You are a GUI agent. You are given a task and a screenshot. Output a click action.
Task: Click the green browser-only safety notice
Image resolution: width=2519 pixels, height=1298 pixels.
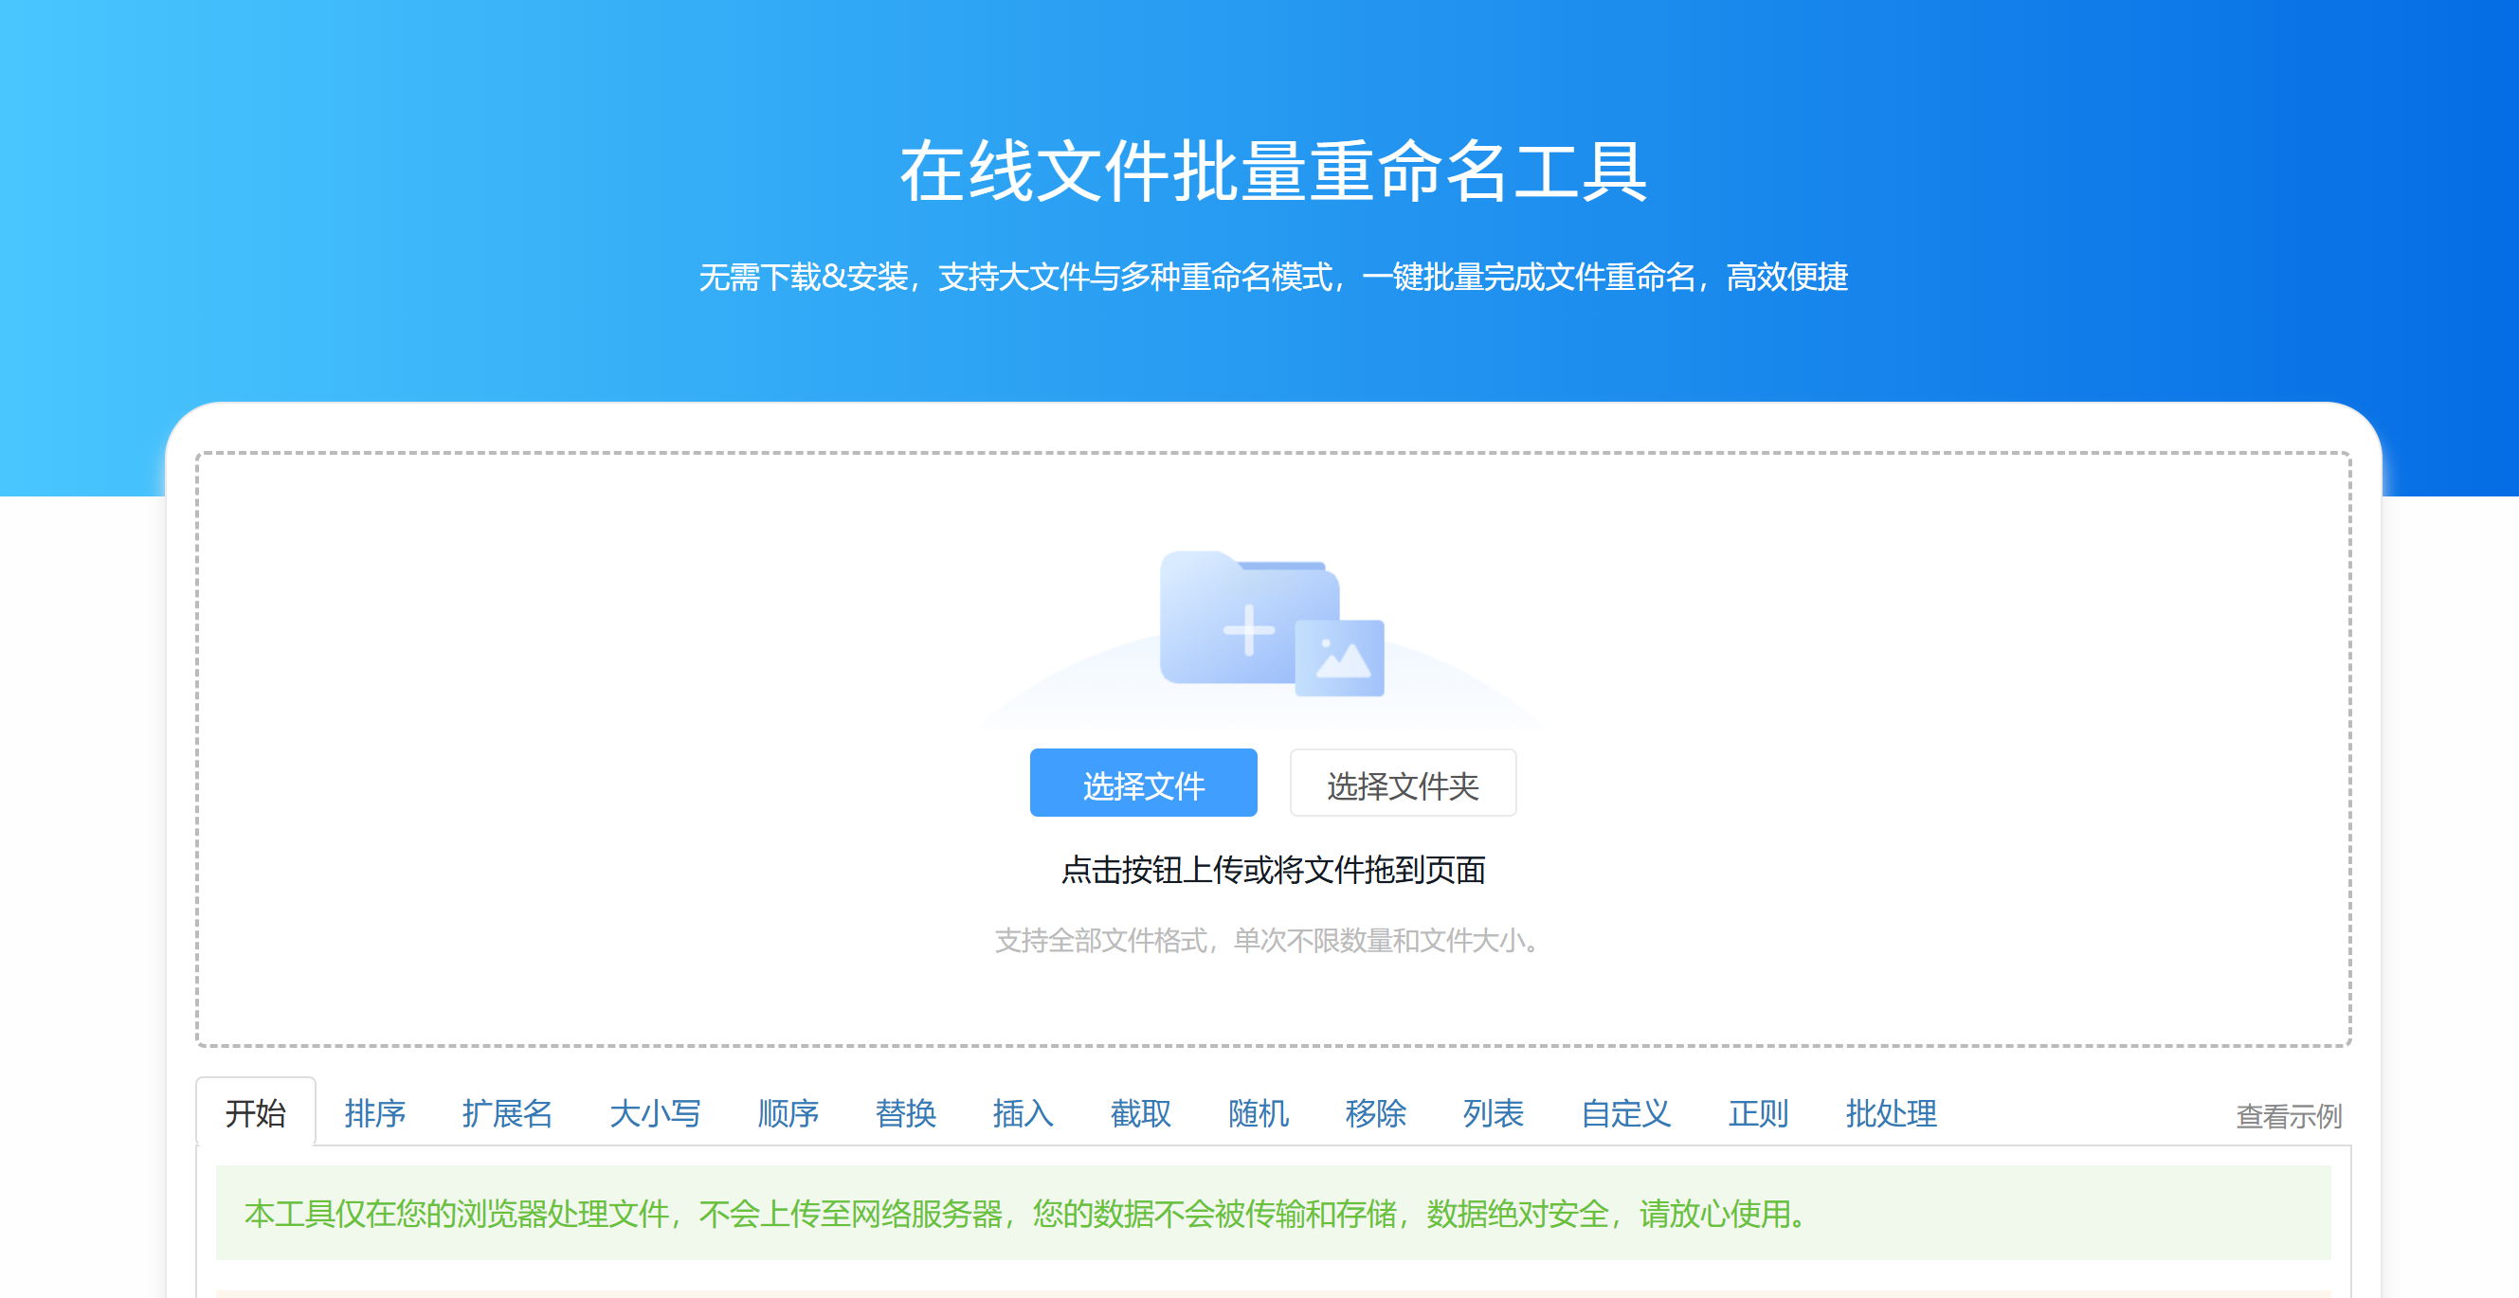1273,1213
